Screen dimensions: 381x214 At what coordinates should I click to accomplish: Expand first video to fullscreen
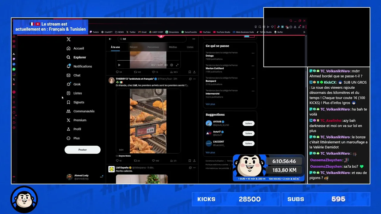177,65
